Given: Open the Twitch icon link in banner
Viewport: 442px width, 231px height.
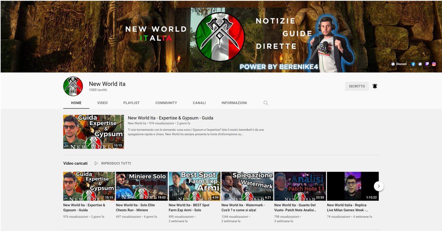Looking at the screenshot, I should pos(427,64).
